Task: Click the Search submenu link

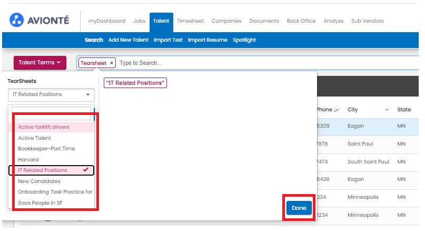Action: (94, 40)
